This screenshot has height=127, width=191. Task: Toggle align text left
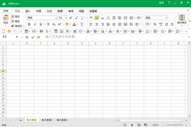(91, 24)
